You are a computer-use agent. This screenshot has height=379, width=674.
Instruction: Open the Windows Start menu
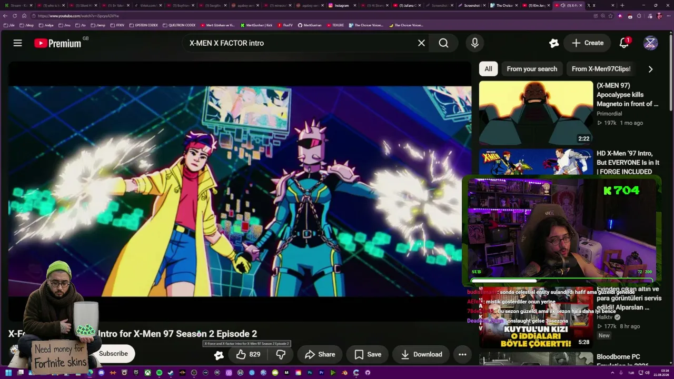coord(8,373)
